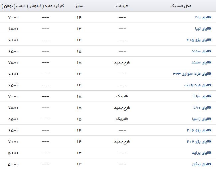216x169 pixels.
Task: Open the قالپاق پیکان link
Action: (201, 164)
